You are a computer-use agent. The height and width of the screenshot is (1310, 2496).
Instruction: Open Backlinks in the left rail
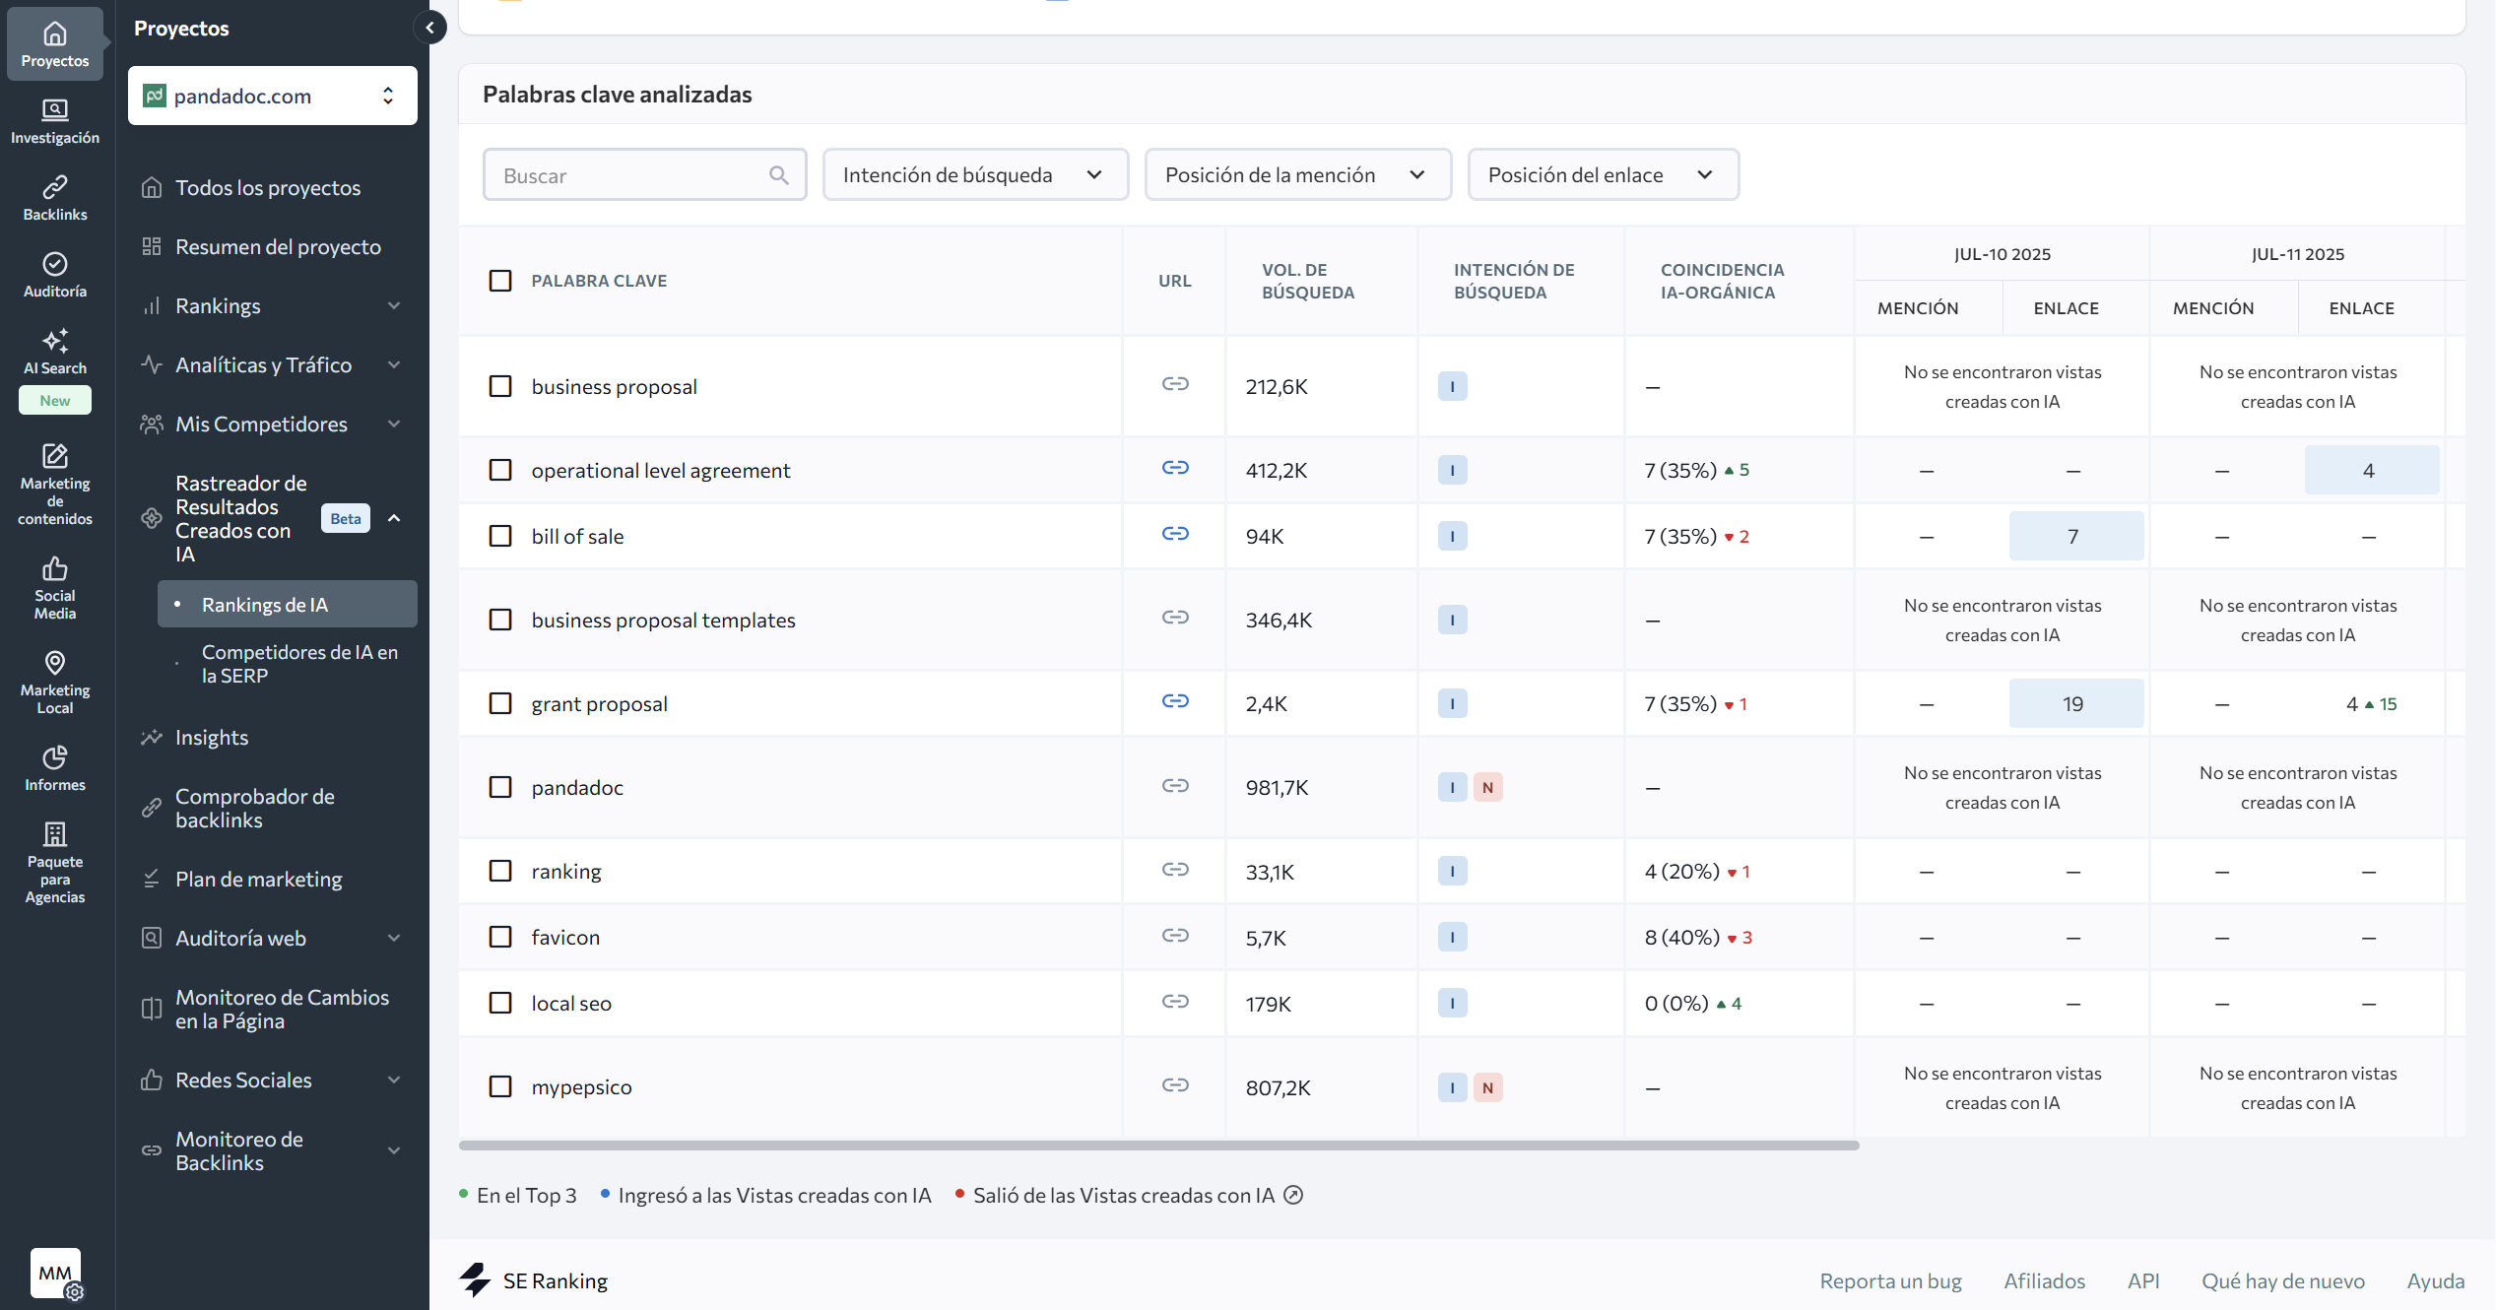[x=55, y=198]
